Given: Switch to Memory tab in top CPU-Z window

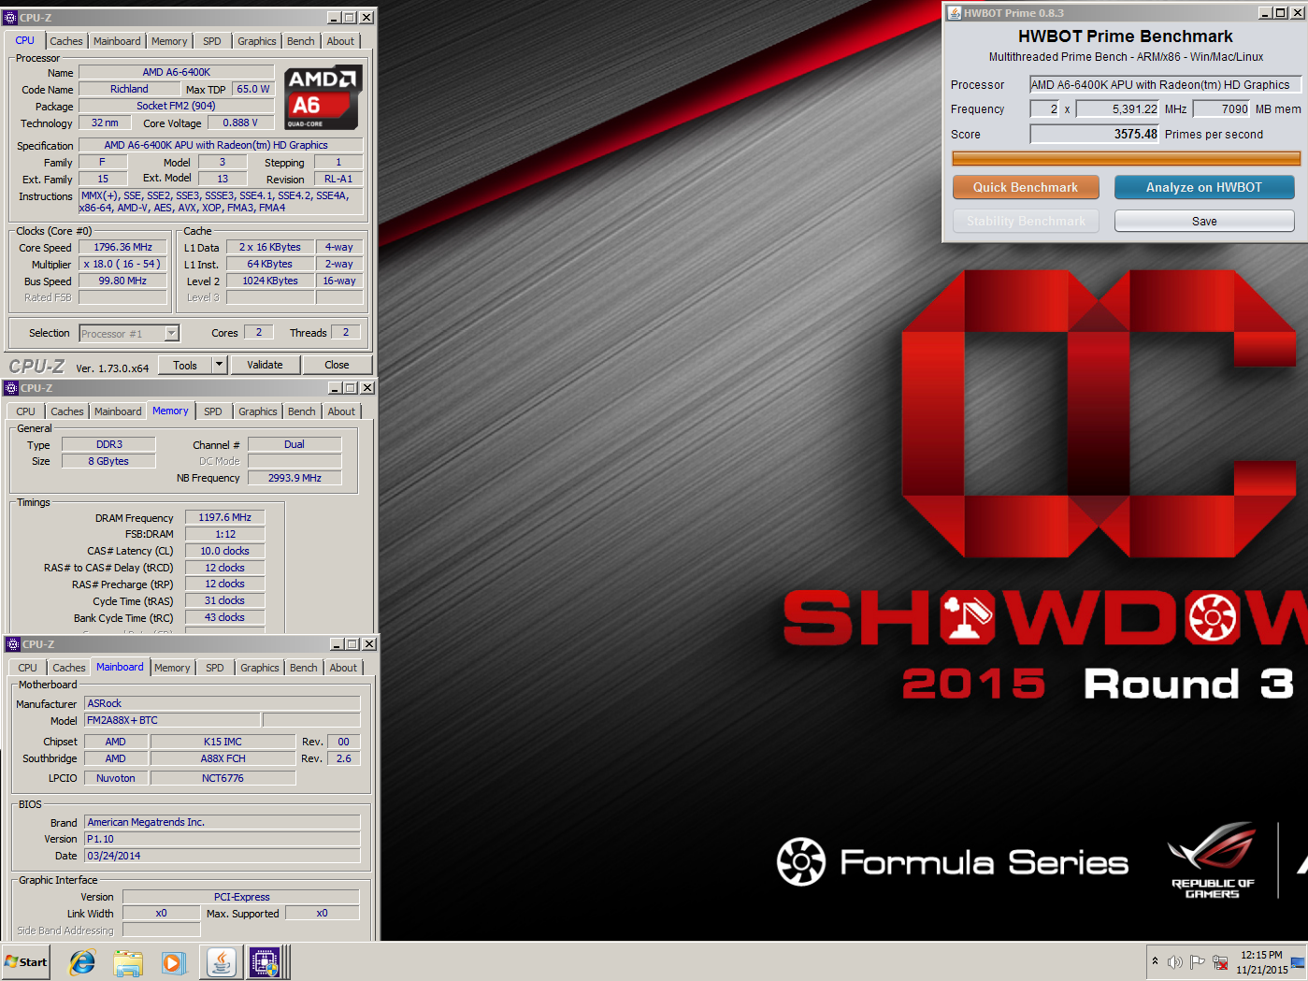Looking at the screenshot, I should pyautogui.click(x=169, y=41).
